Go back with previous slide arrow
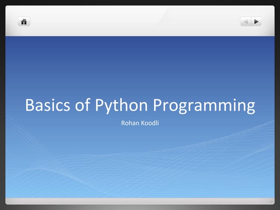The width and height of the screenshot is (280, 210). pos(246,21)
